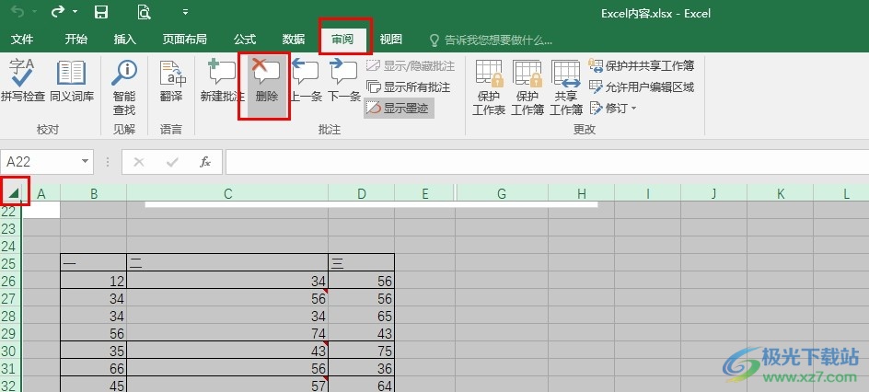Open the Thesaurus (同义词库) tool
This screenshot has width=869, height=392.
[x=71, y=80]
